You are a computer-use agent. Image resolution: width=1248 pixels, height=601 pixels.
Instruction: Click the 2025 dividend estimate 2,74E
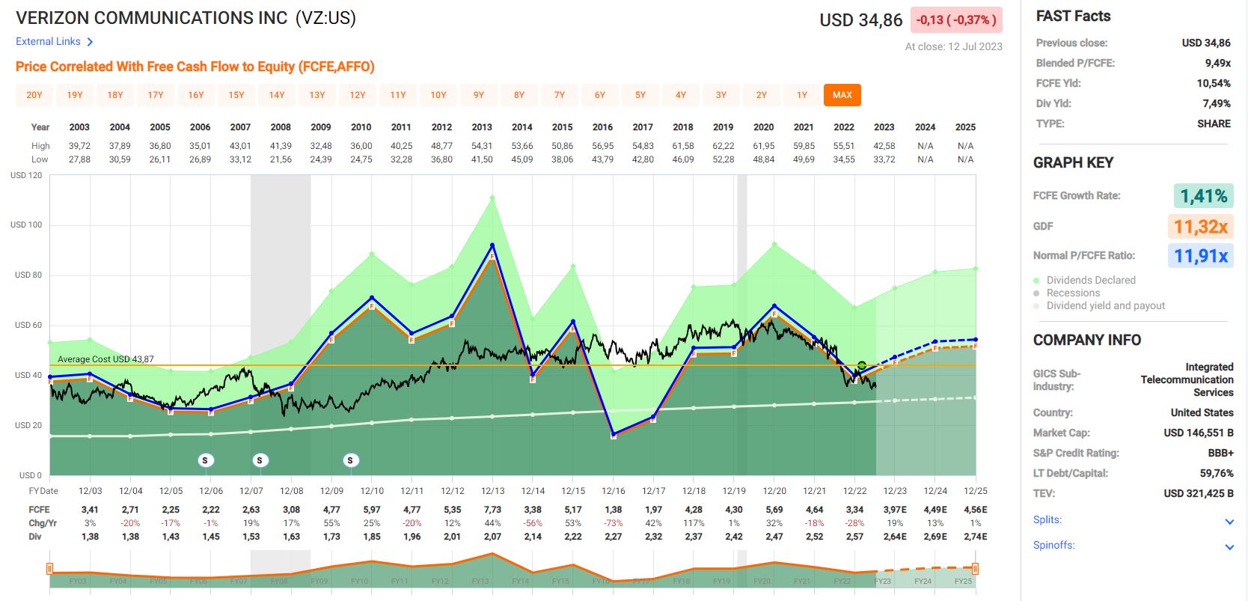976,537
